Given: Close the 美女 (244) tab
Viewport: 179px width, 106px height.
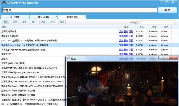Looking at the screenshot, I should (x=56, y=16).
